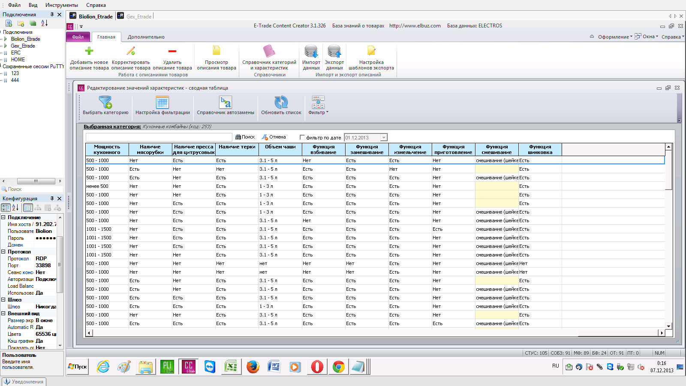This screenshot has height=386, width=686.
Task: Open Excel from the taskbar
Action: click(232, 367)
